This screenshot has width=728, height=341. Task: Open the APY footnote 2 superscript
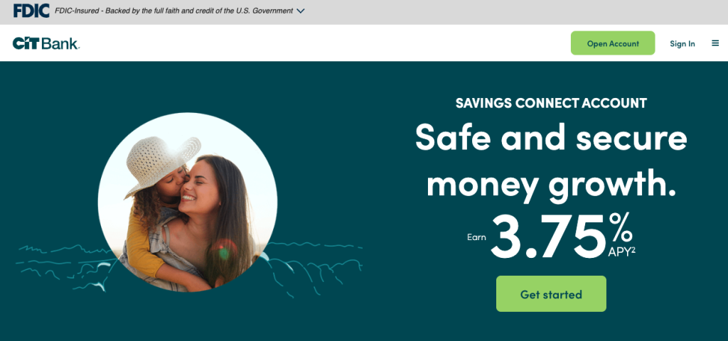click(x=633, y=250)
